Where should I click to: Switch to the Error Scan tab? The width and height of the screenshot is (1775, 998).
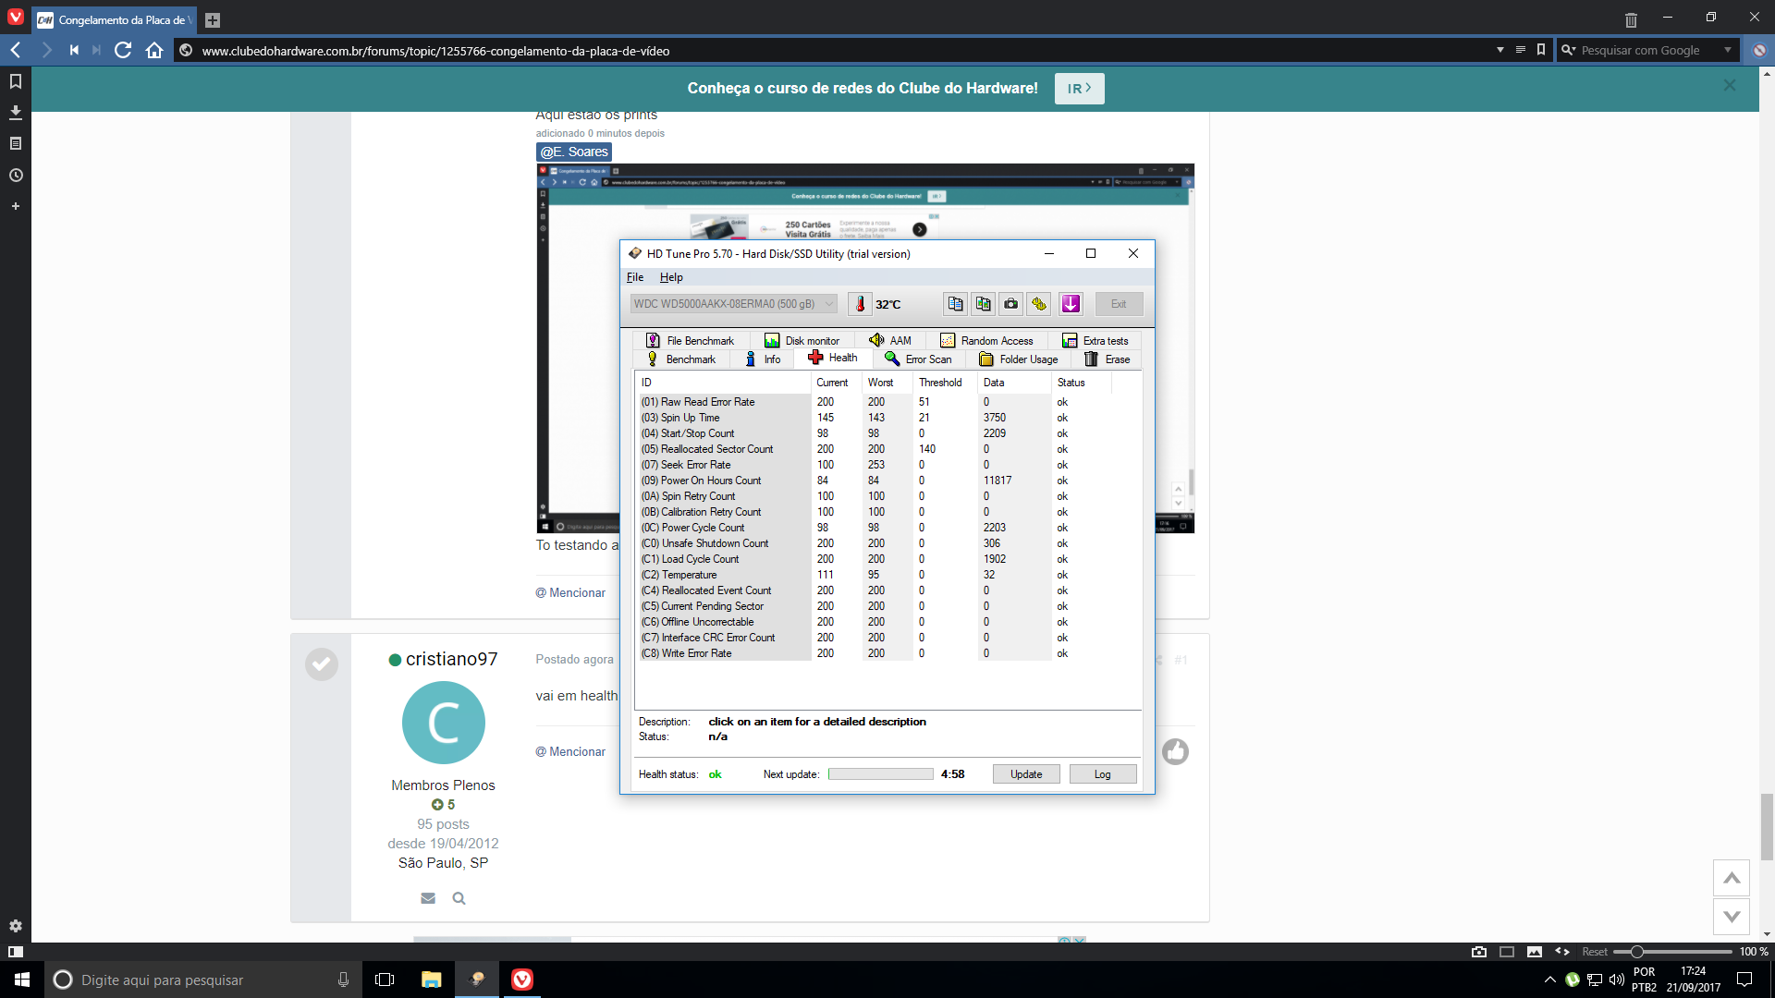(918, 359)
